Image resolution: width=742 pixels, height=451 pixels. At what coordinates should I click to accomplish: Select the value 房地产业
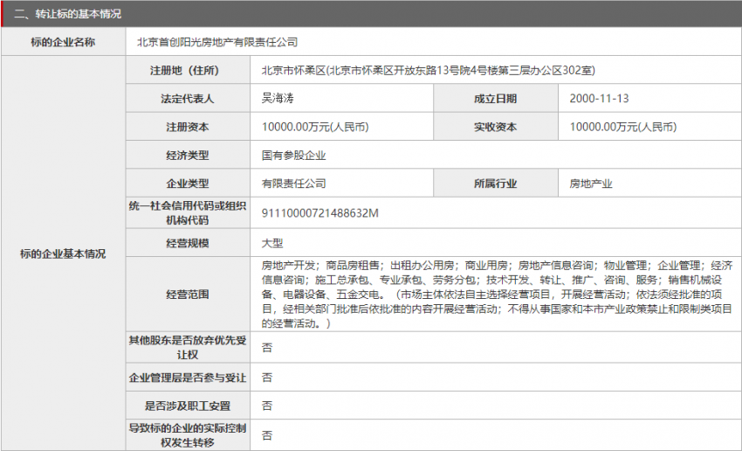pyautogui.click(x=591, y=184)
